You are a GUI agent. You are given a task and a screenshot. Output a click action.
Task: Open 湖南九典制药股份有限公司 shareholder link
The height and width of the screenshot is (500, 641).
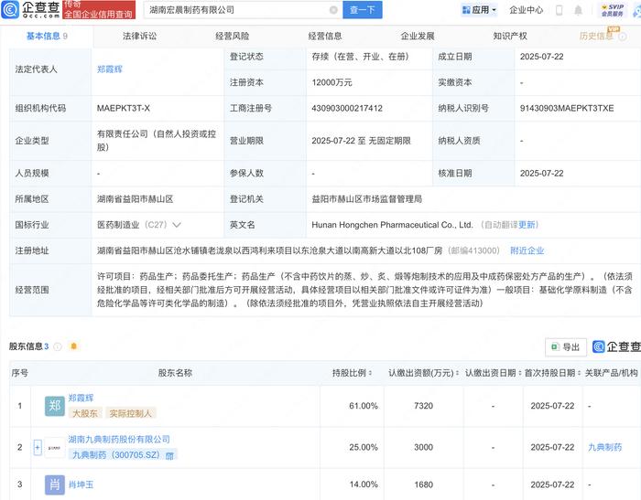[x=119, y=439]
